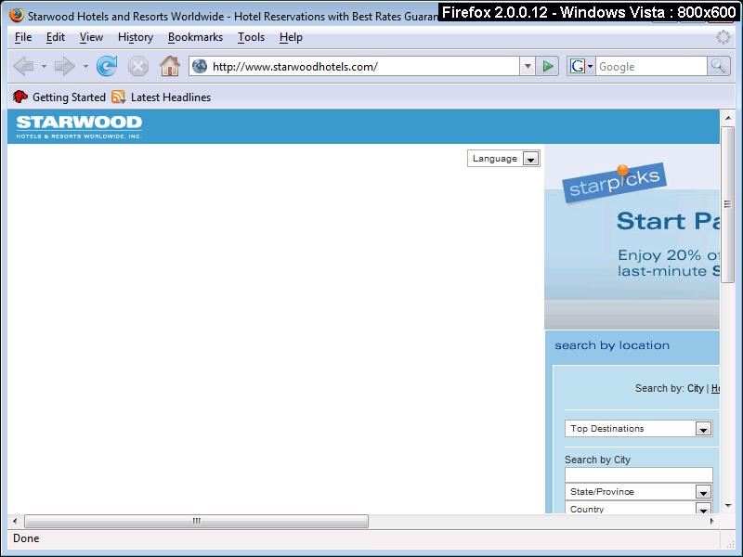Open the State/Province dropdown

tap(638, 492)
